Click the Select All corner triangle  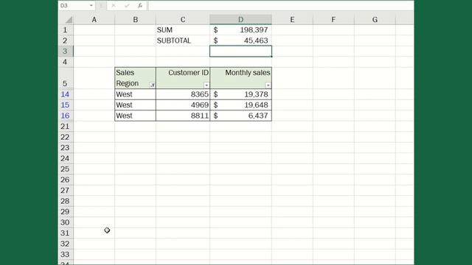pyautogui.click(x=69, y=20)
